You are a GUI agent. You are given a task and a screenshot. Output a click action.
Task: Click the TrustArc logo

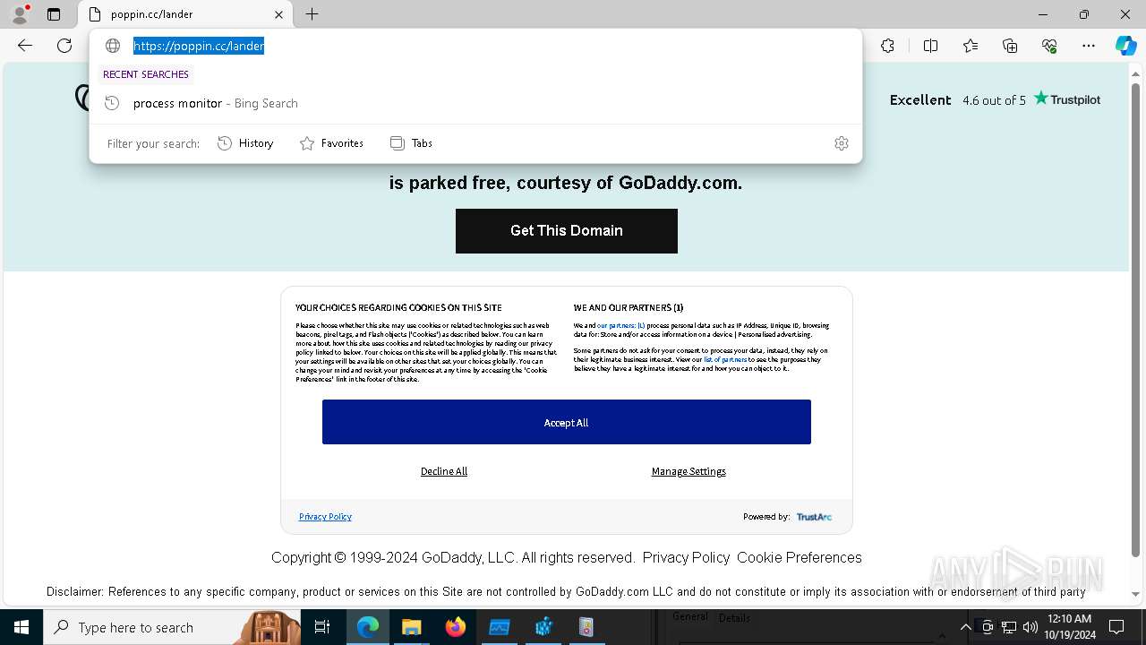814,517
